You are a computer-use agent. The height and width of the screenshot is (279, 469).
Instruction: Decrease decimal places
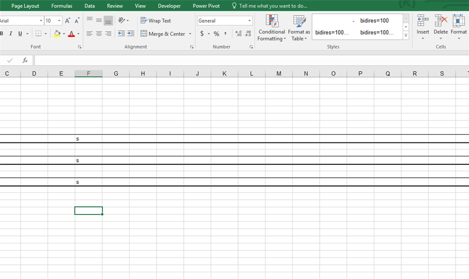pyautogui.click(x=248, y=34)
